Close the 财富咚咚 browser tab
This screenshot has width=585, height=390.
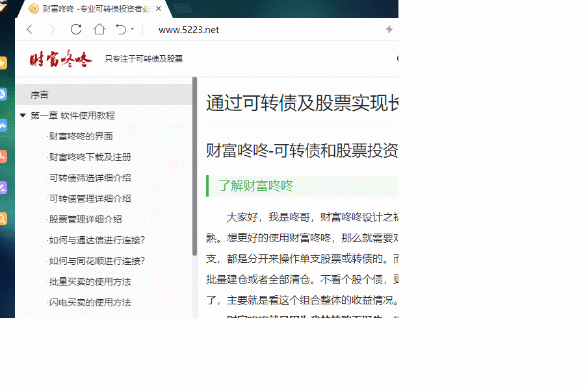pos(159,8)
